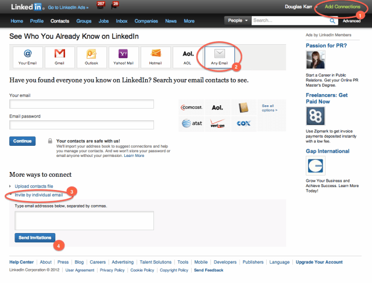
Task: Click the Add Connections link
Action: pos(342,6)
